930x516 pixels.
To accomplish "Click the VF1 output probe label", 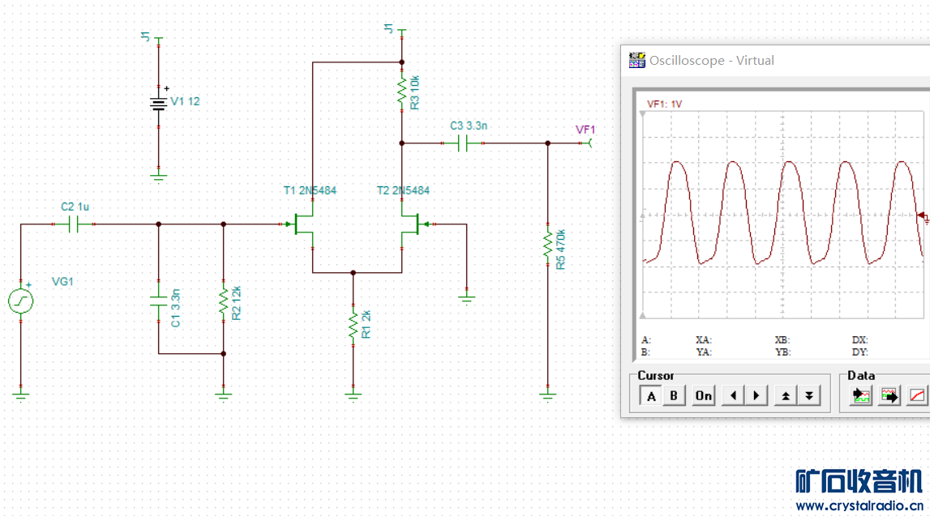I will [x=585, y=130].
